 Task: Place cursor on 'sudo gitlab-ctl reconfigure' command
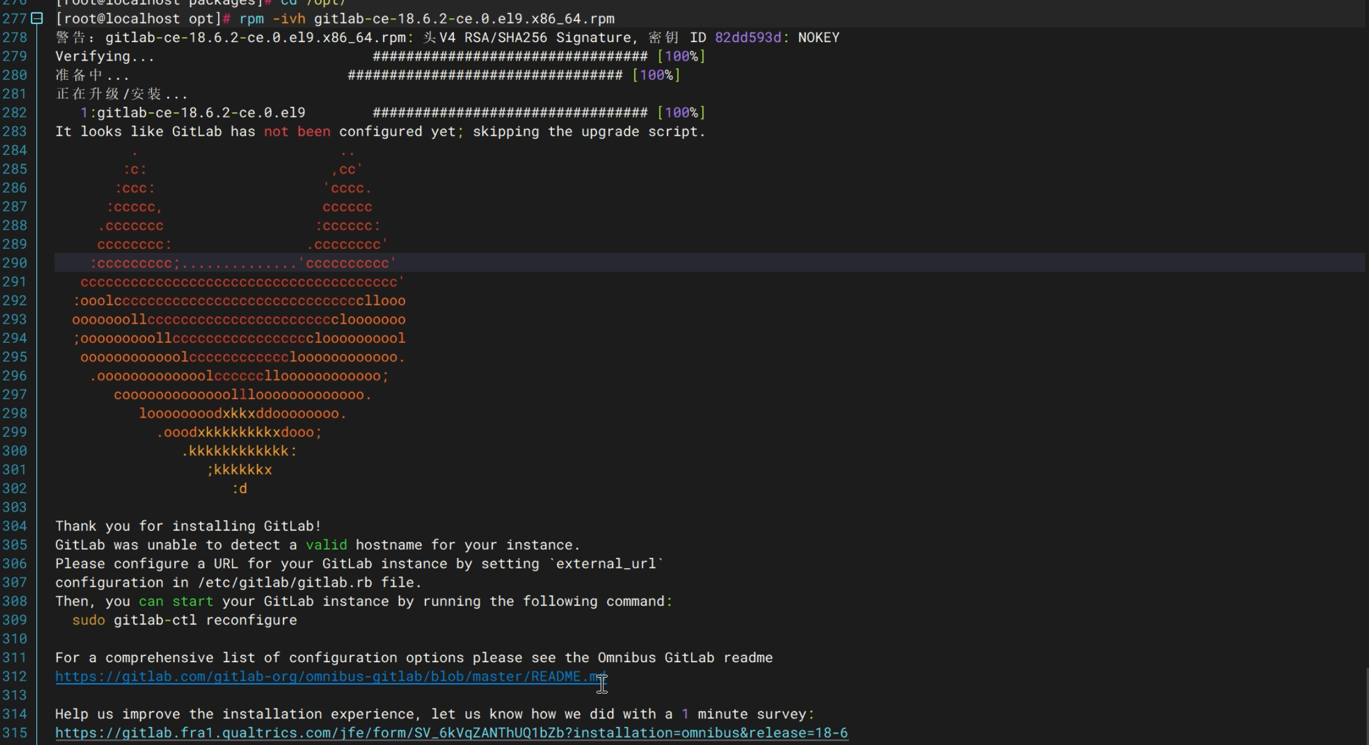(184, 620)
